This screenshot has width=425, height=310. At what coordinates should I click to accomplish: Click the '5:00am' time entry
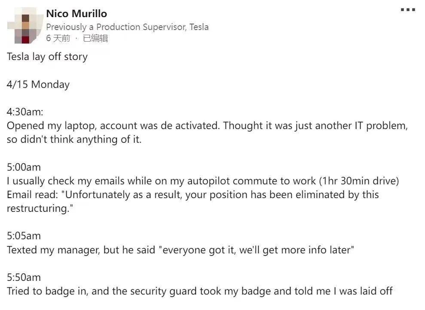click(x=24, y=167)
